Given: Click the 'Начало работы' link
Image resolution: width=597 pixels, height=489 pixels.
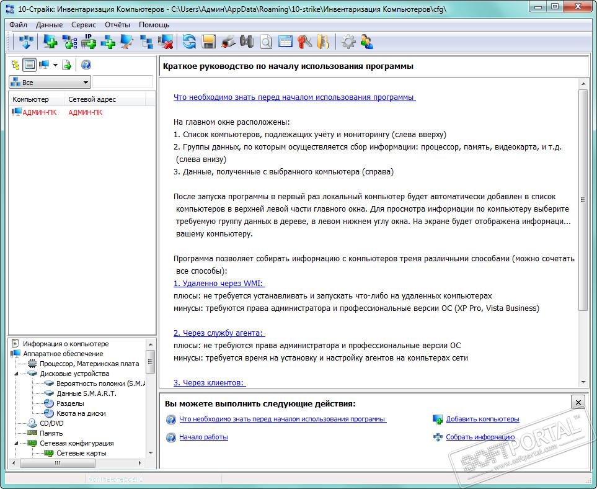Looking at the screenshot, I should (x=204, y=437).
